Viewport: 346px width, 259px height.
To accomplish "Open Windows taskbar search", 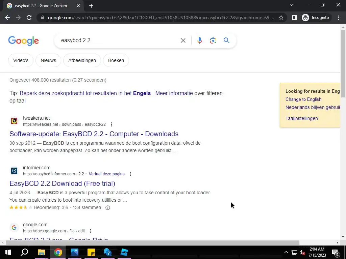I will (24, 252).
